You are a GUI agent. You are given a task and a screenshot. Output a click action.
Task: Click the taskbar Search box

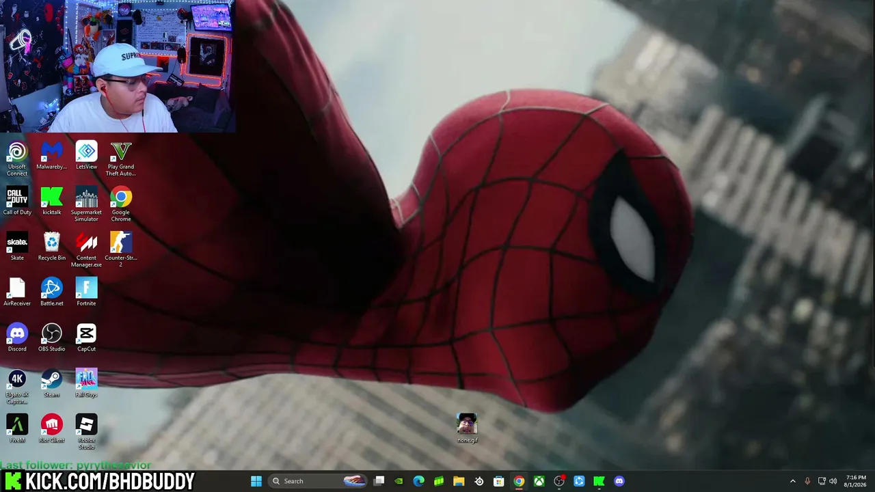(319, 481)
